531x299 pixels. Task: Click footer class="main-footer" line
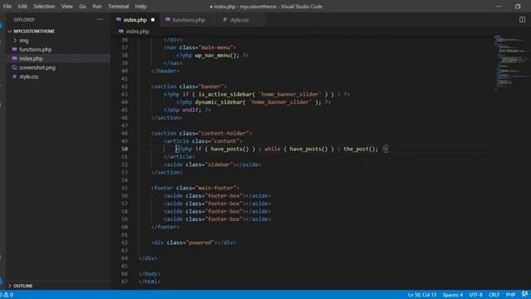[195, 188]
